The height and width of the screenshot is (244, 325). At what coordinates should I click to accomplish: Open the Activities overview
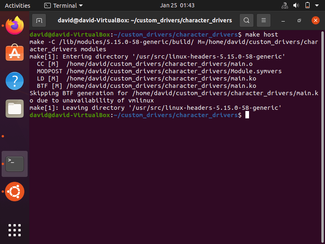[17, 5]
